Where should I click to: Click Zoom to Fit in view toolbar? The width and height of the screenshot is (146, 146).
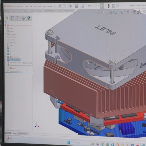tap(99, 12)
